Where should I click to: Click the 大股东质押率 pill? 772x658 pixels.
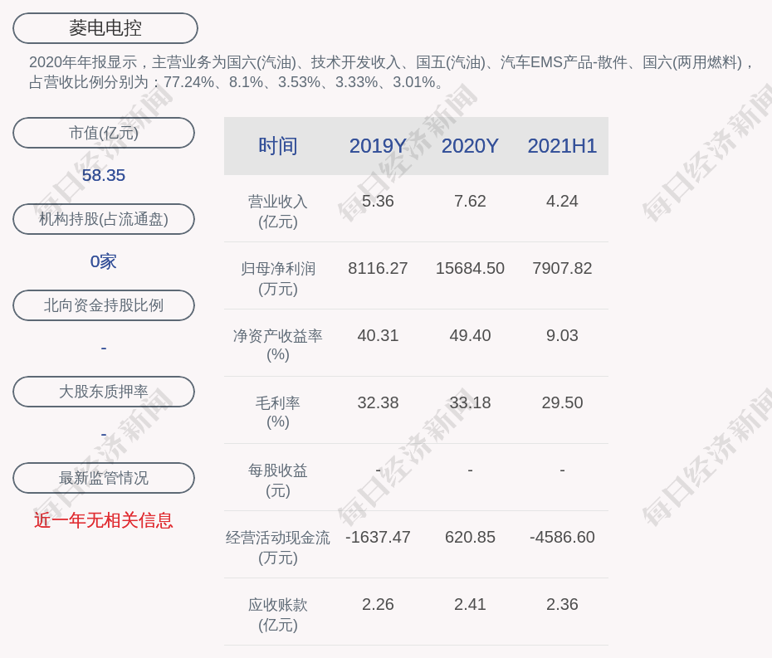[104, 392]
